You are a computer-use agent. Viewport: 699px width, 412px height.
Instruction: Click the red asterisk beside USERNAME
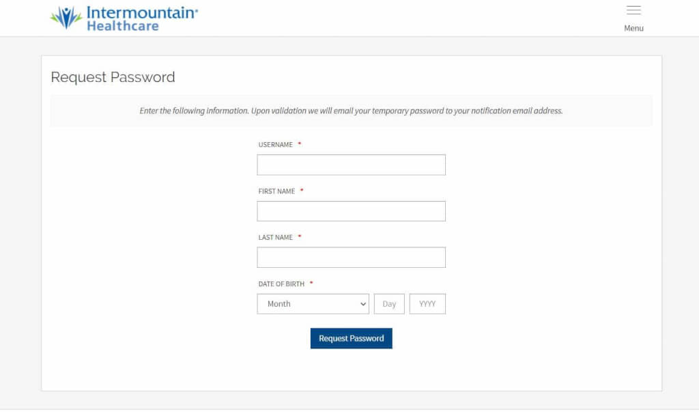298,144
